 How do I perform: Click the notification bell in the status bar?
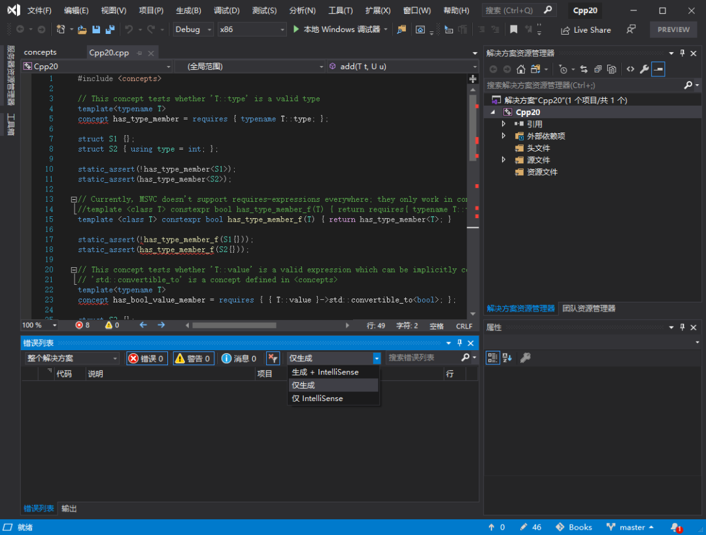click(x=677, y=527)
